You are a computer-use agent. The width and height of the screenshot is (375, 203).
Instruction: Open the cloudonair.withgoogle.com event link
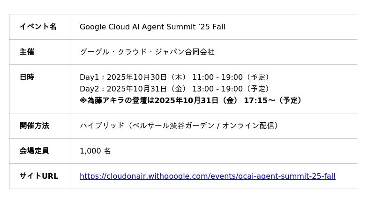click(207, 176)
